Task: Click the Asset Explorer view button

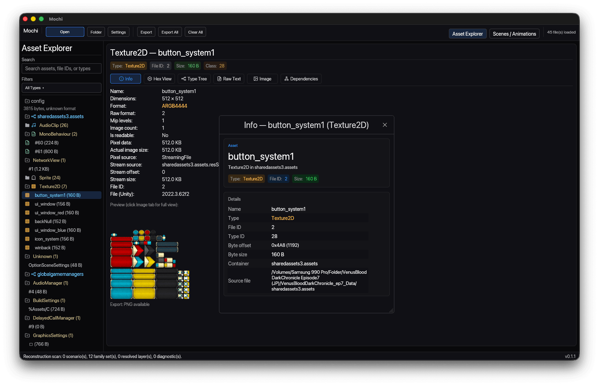Action: point(467,34)
